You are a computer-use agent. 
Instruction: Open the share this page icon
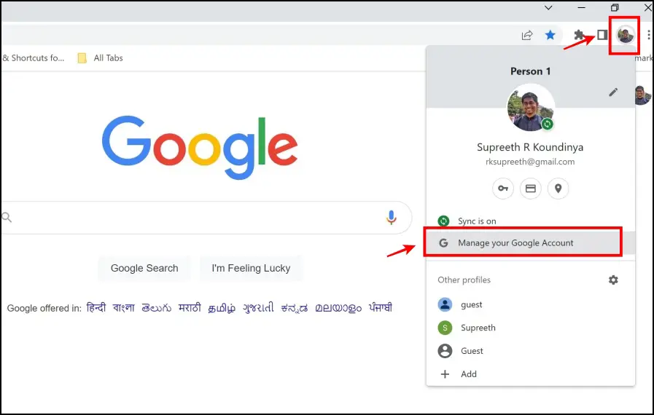click(x=527, y=35)
